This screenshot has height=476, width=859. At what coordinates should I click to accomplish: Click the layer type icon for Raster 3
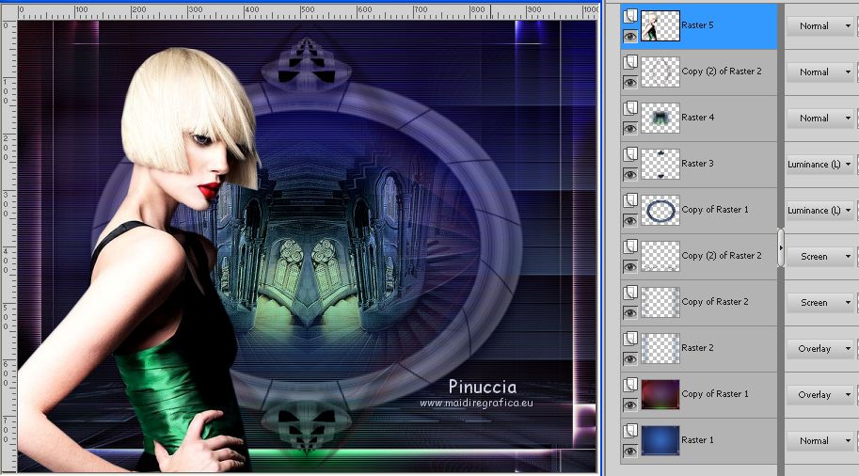630,154
